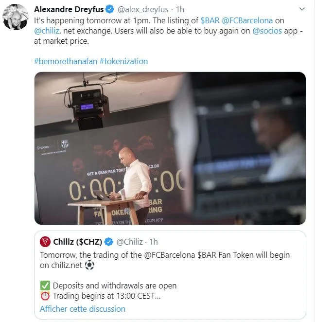Viewport: 315px width, 322px height.
Task: Click the verified badge next to Alexandre Dreyfus
Action: pyautogui.click(x=109, y=9)
